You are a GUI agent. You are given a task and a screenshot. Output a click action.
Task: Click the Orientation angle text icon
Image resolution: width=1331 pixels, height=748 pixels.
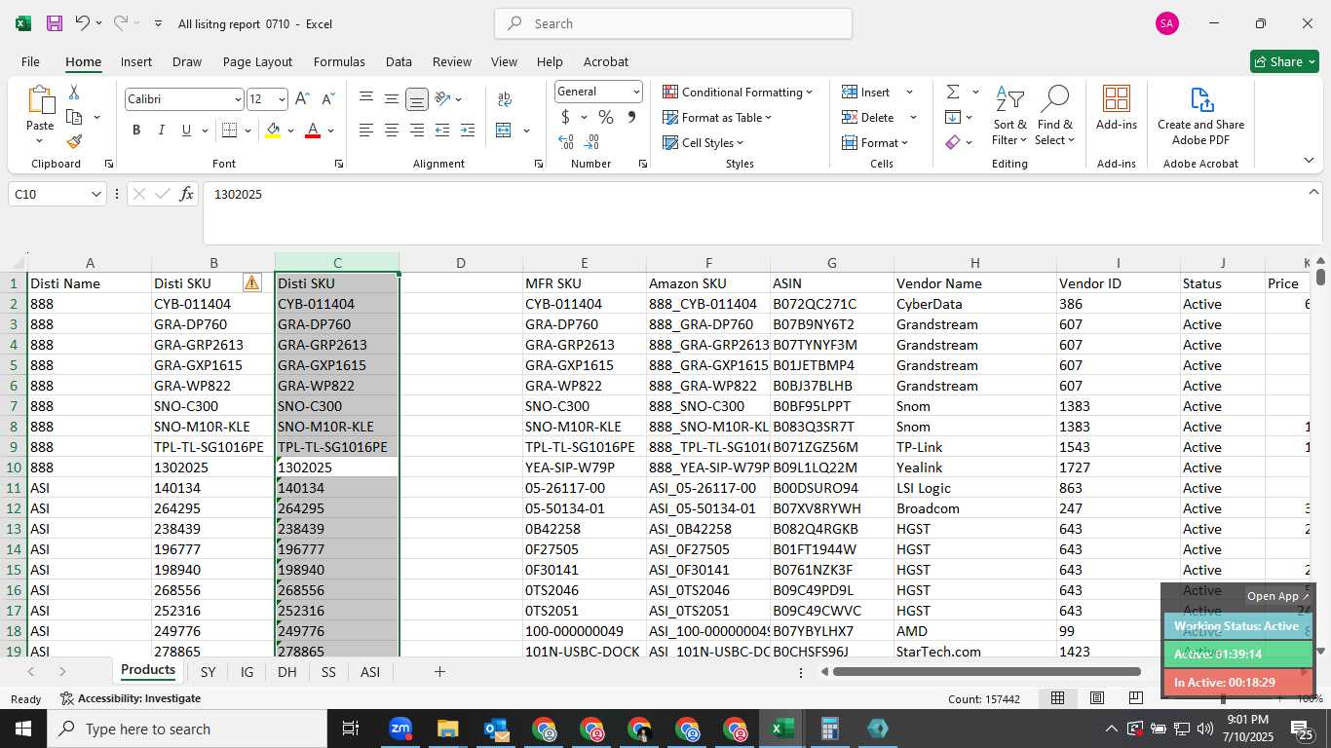click(442, 99)
